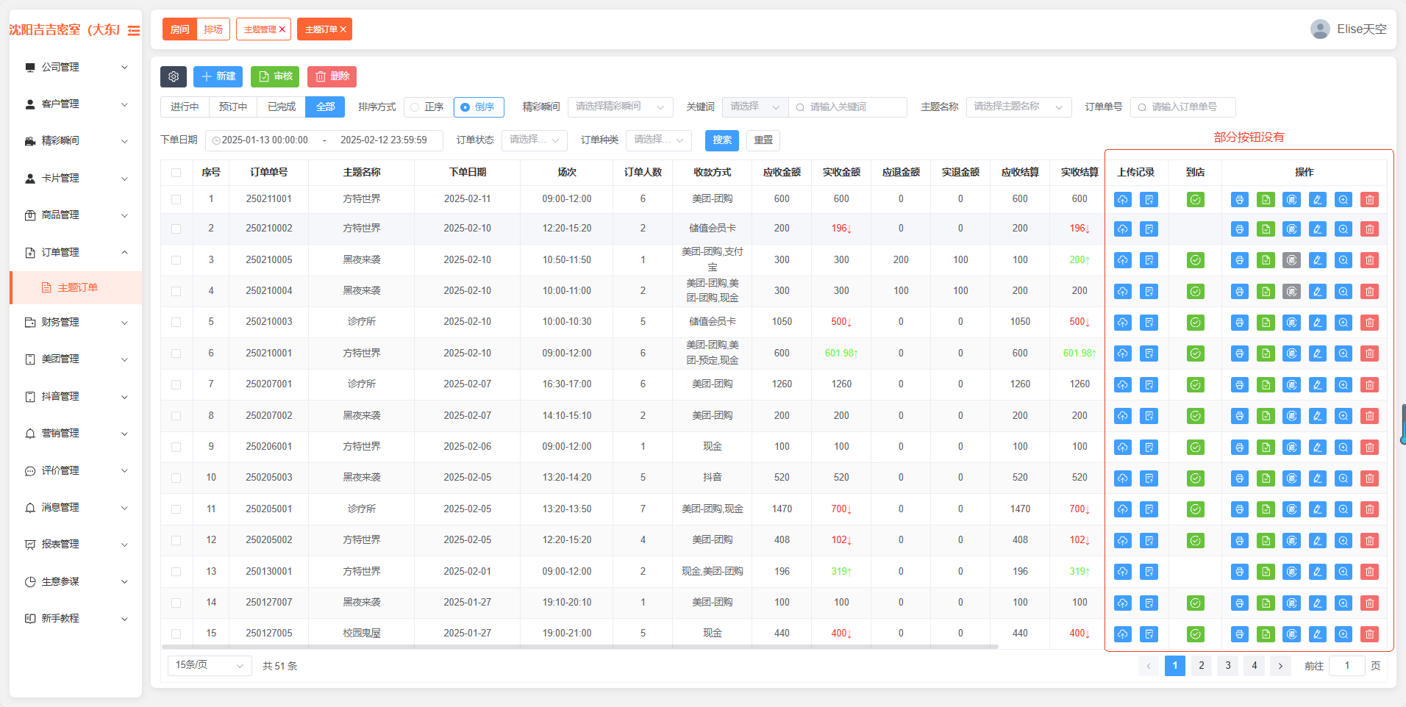Click the 下单日期 date range field
The height and width of the screenshot is (707, 1406).
point(324,140)
